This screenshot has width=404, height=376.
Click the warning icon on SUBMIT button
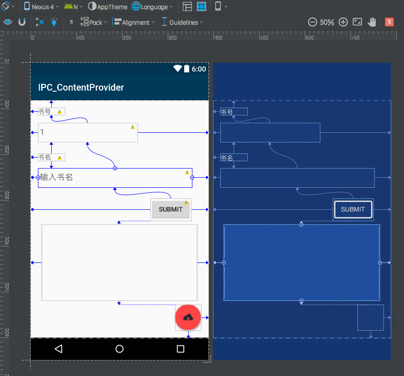click(x=186, y=203)
